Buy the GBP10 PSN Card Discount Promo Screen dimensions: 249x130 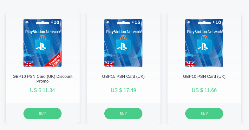tap(43, 114)
